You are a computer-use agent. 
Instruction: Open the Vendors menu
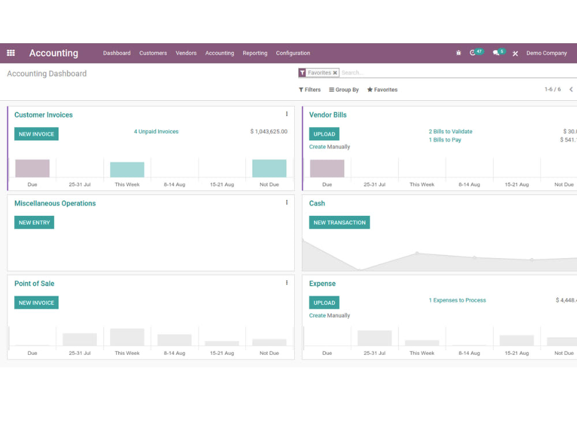point(186,53)
